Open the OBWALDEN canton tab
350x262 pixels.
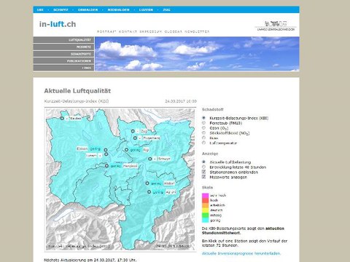[87, 10]
